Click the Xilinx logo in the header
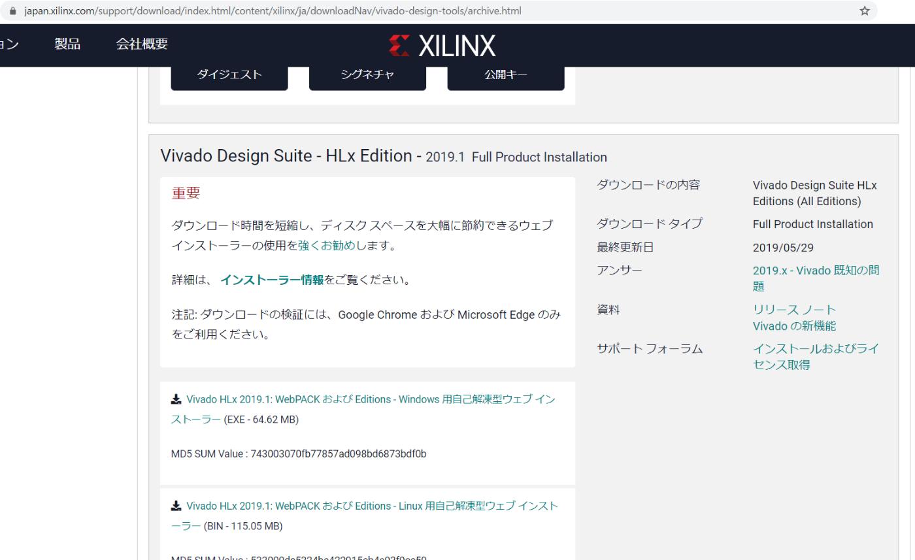Image resolution: width=915 pixels, height=560 pixels. 442,46
